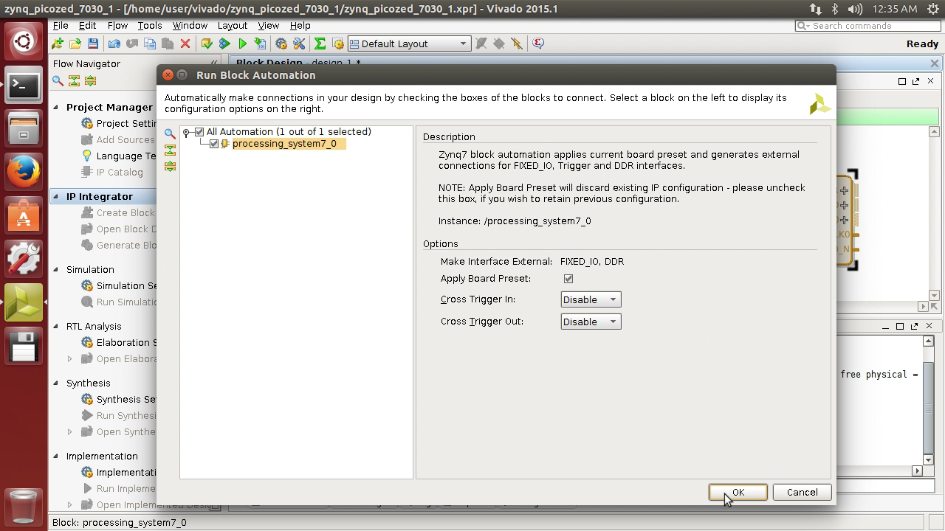Viewport: 945px width, 531px height.
Task: Expand all in Flow Navigator
Action: [90, 80]
